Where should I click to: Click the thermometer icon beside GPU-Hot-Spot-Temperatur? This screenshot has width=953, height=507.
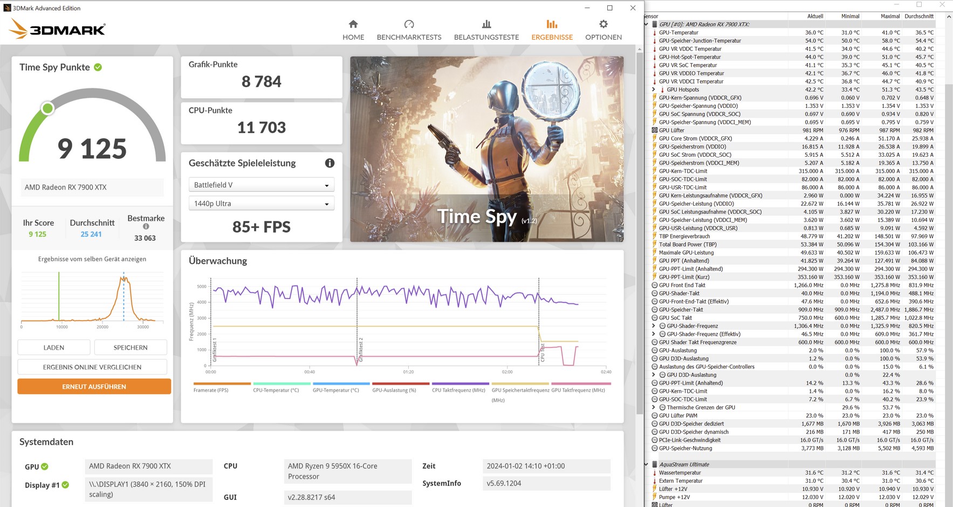click(655, 57)
